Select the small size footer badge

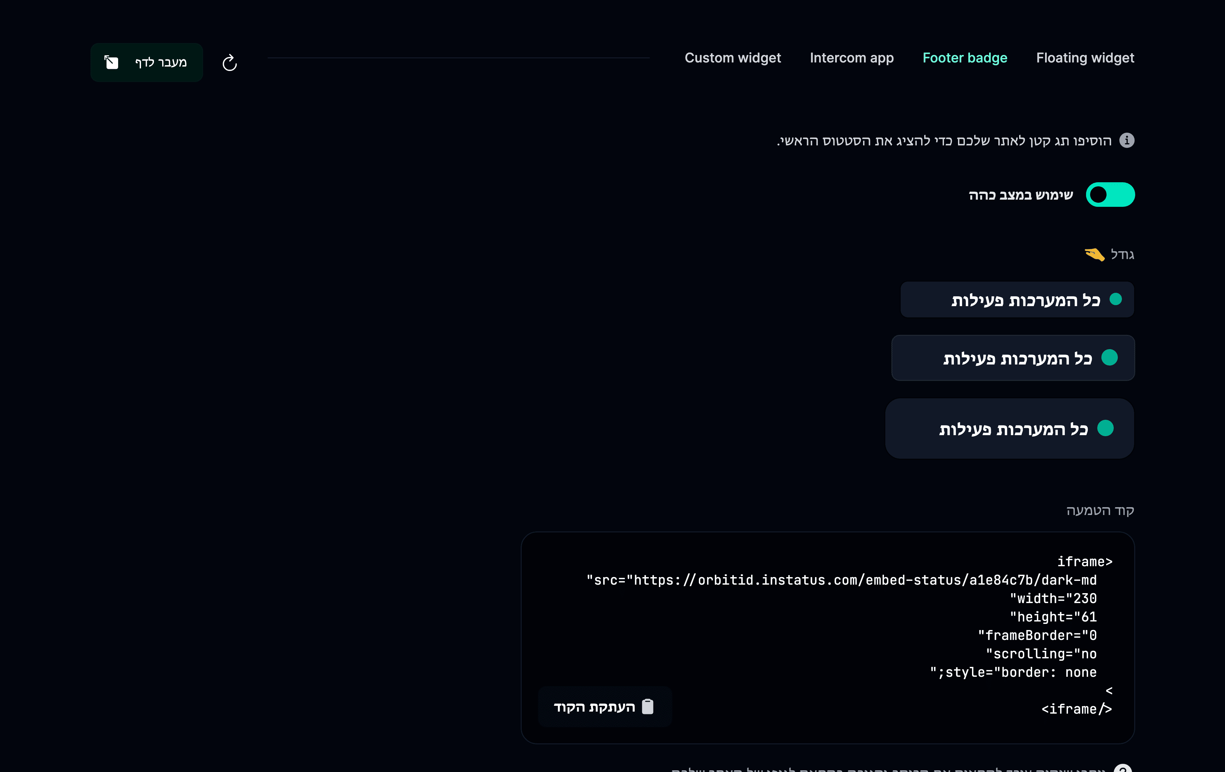[1017, 300]
